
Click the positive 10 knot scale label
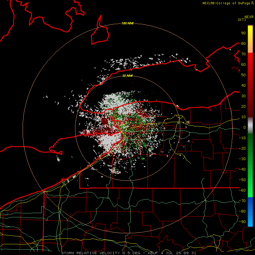click(243, 117)
